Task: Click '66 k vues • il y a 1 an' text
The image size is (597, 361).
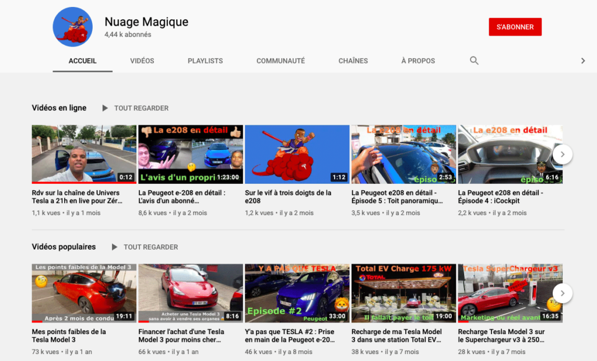Action: coord(168,352)
